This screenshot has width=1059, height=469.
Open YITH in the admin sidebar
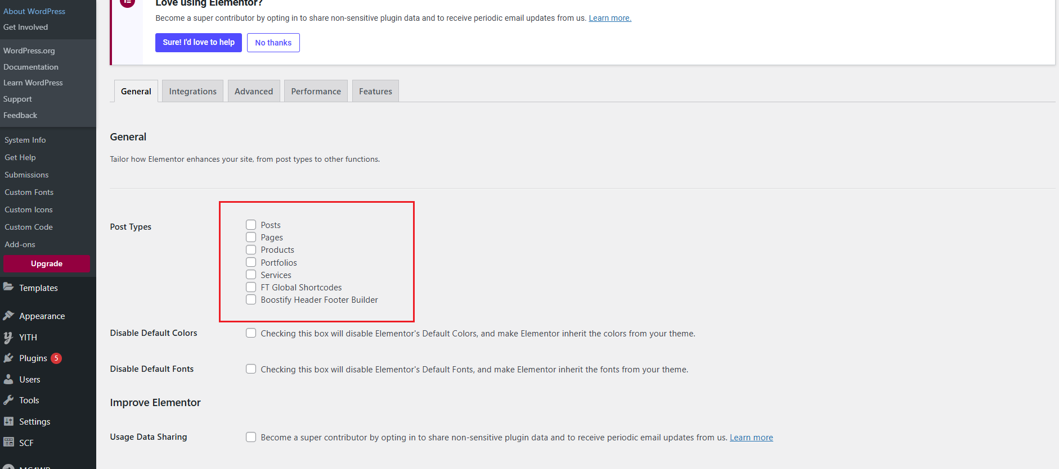click(x=28, y=337)
